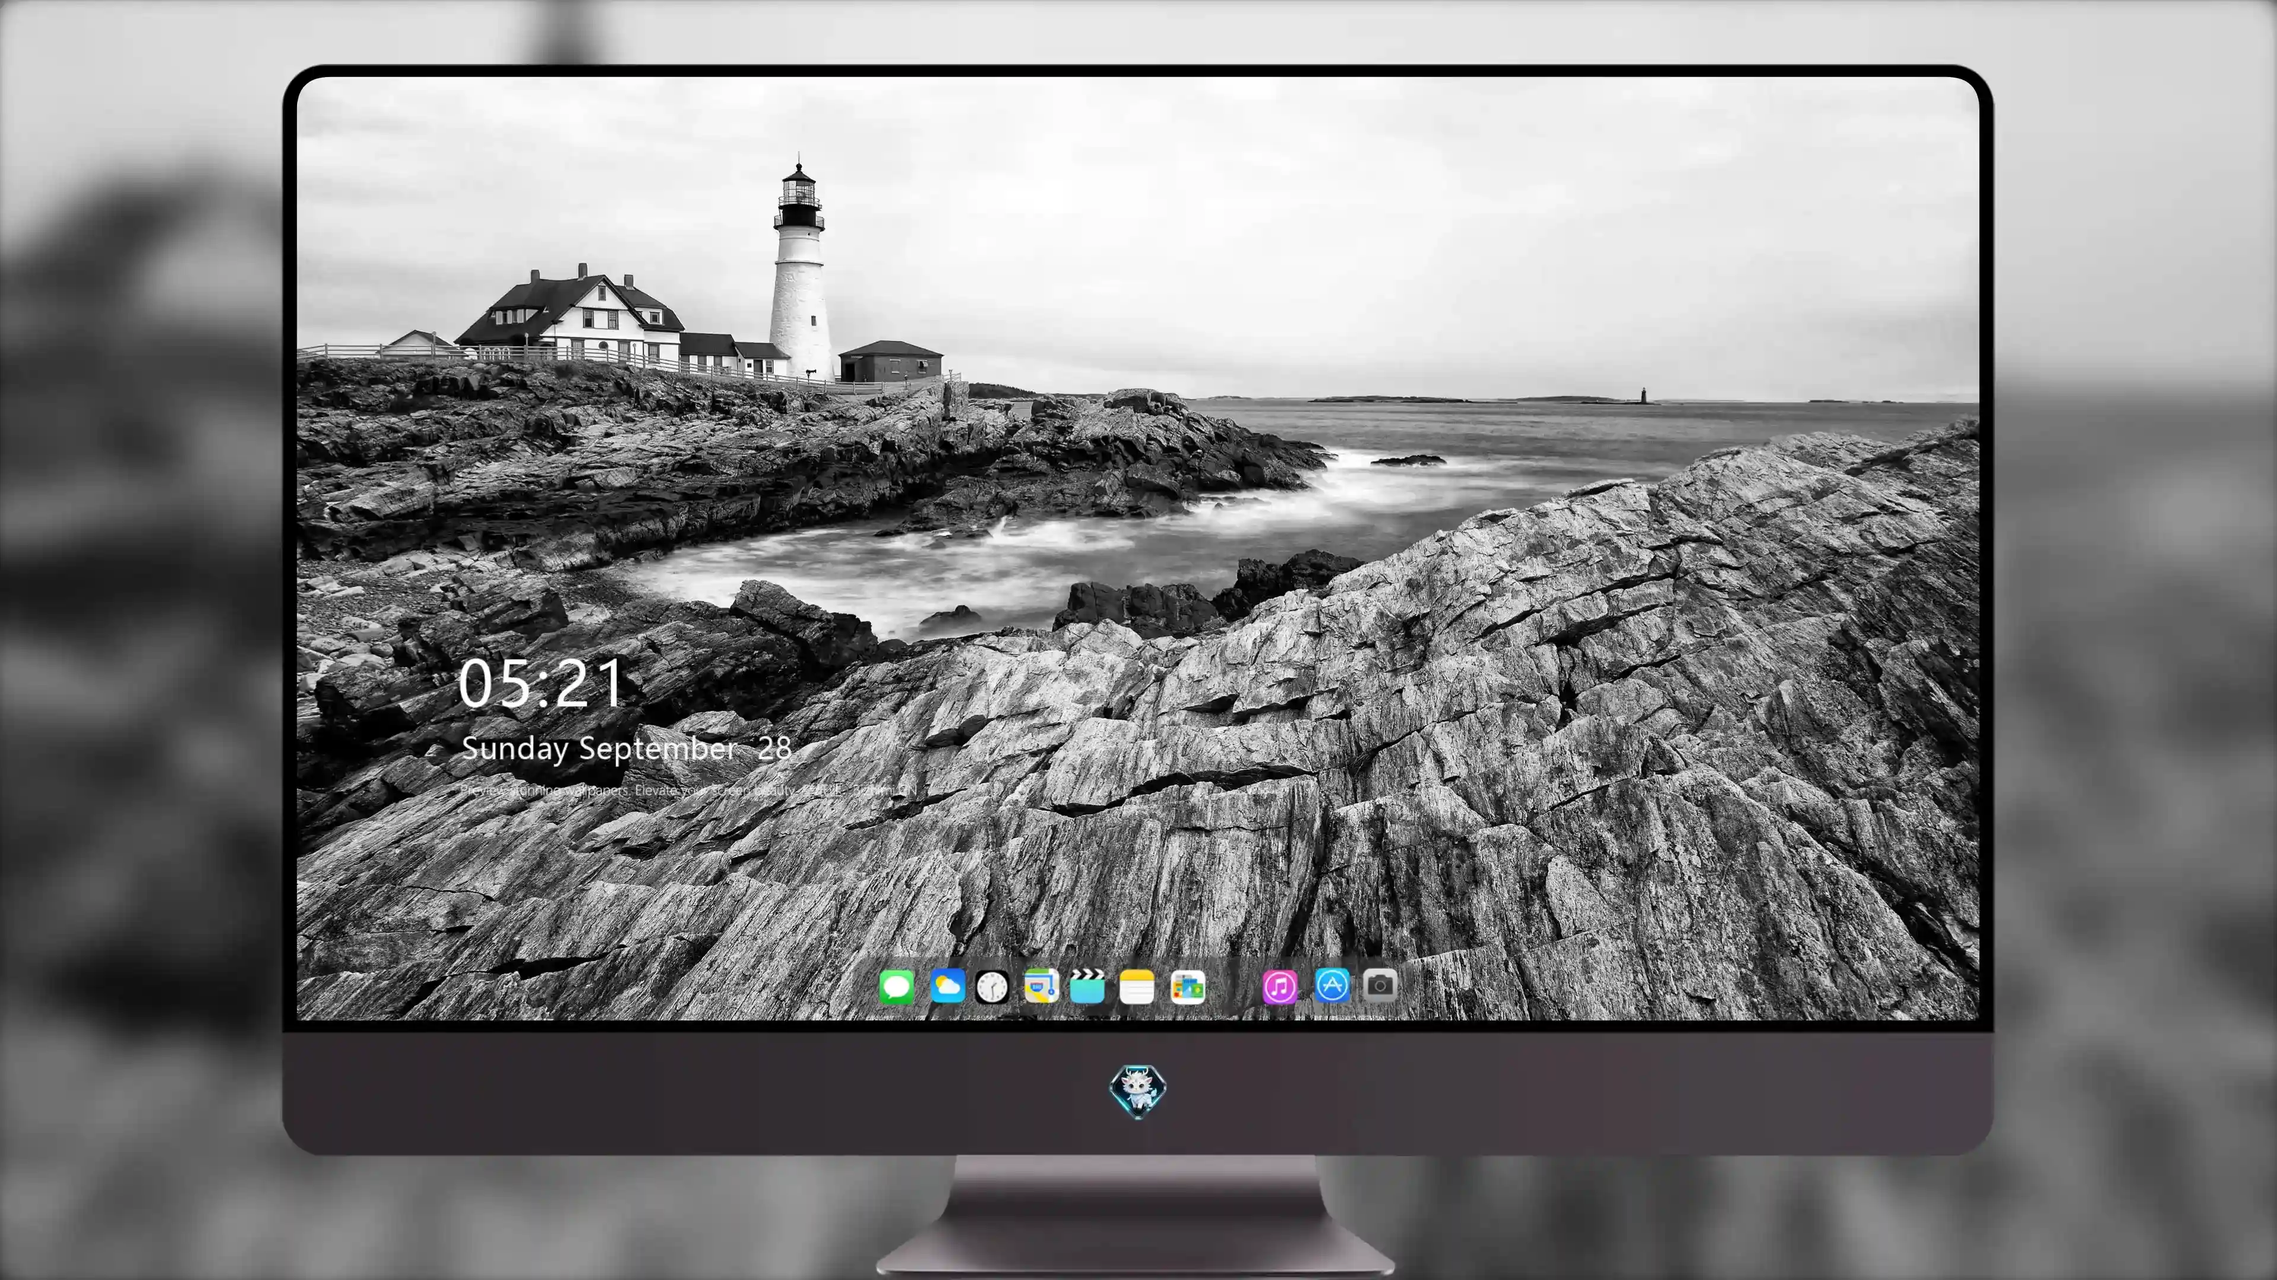The image size is (2277, 1280).
Task: Open the Videos clapperboard app
Action: 1088,986
